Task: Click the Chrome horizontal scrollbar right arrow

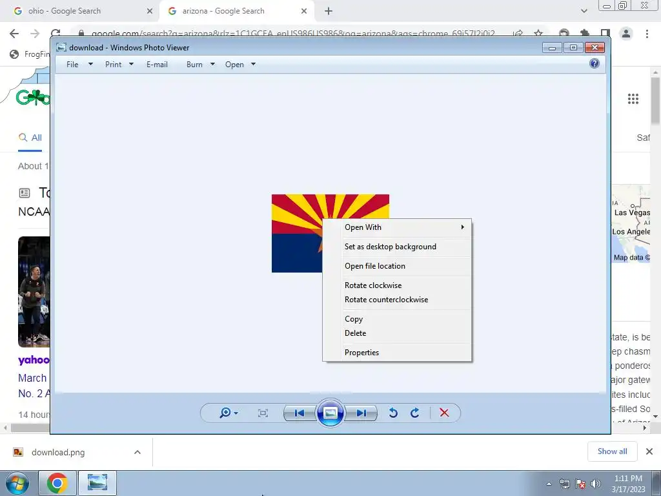Action: [645, 428]
